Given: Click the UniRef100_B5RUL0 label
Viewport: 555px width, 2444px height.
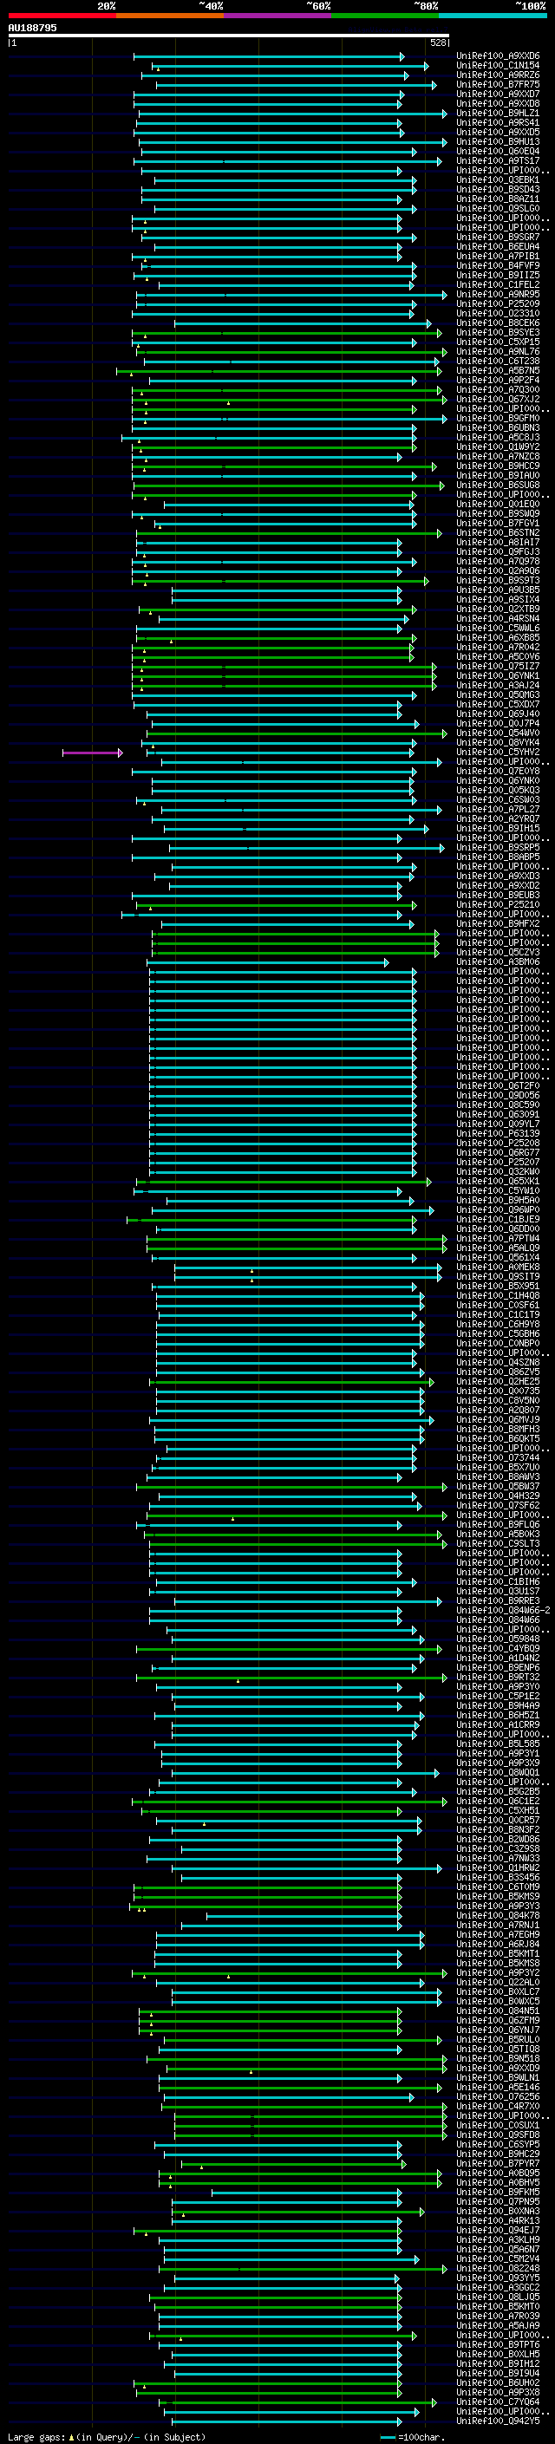Looking at the screenshot, I should [x=498, y=2039].
